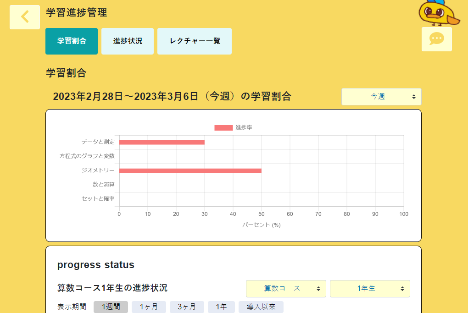Screen dimensions: 468x313
Task: Expand the 1年生 grade dropdown
Action: click(x=370, y=289)
